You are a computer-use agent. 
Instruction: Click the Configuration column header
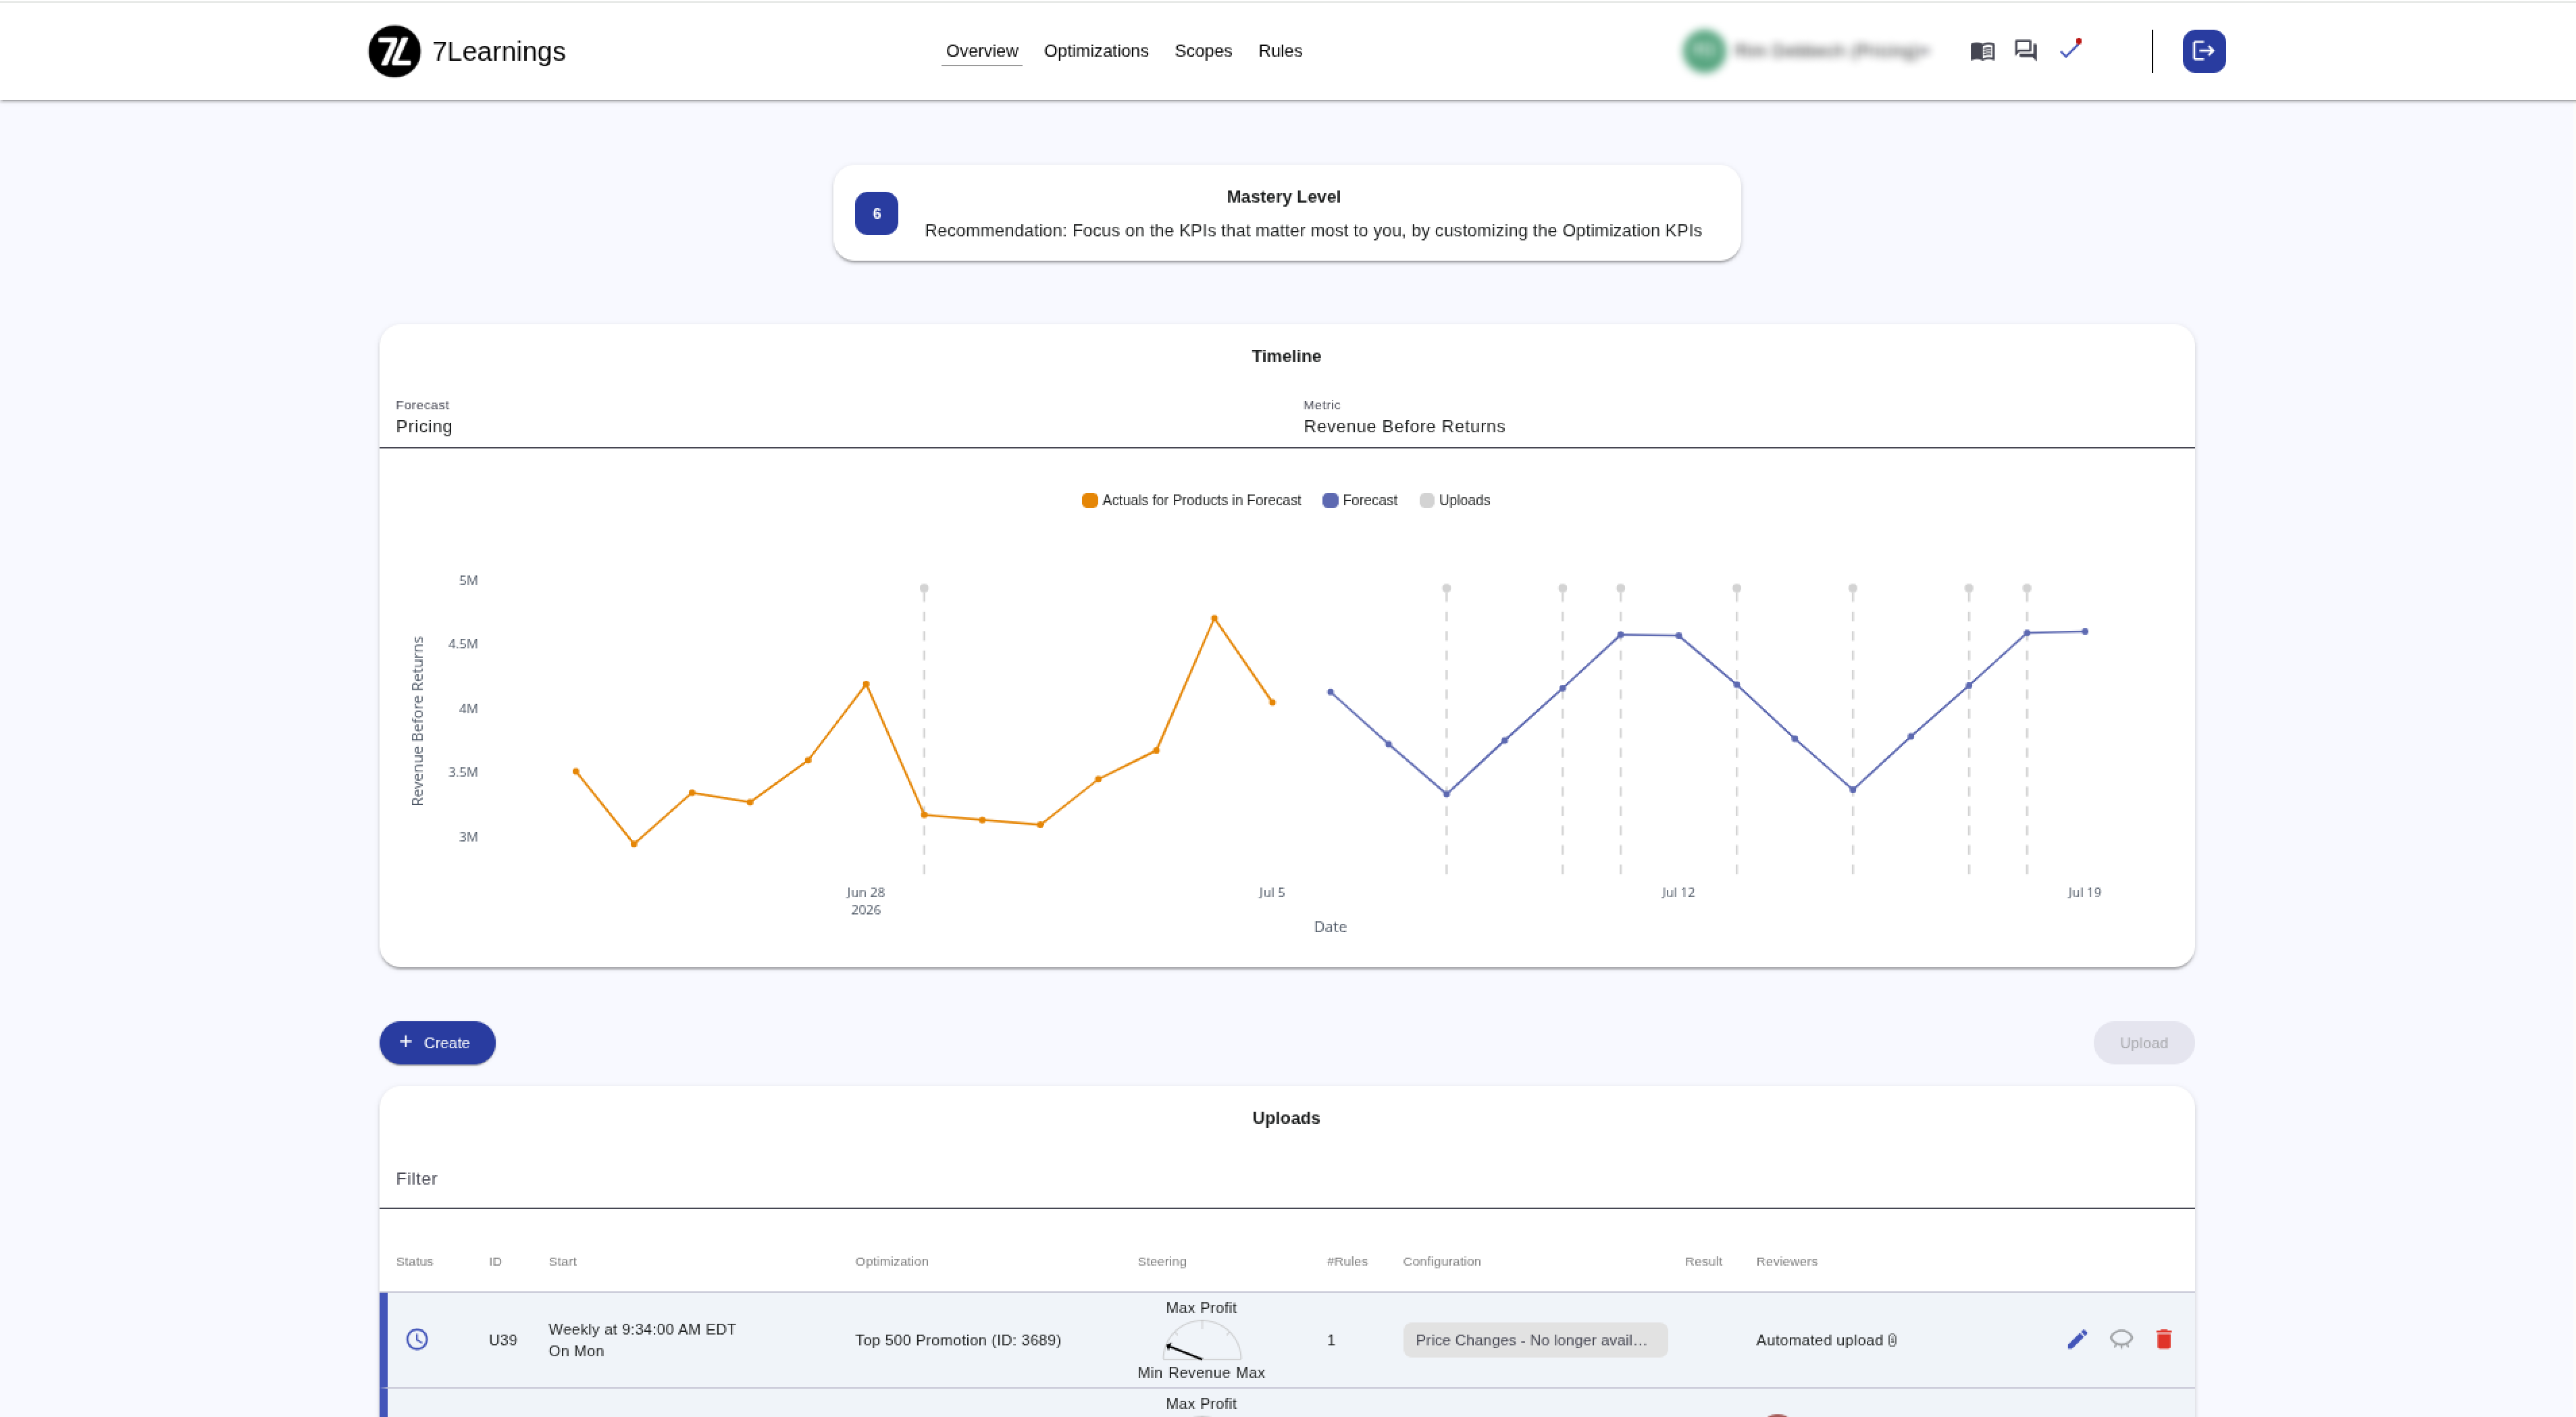click(x=1441, y=1261)
